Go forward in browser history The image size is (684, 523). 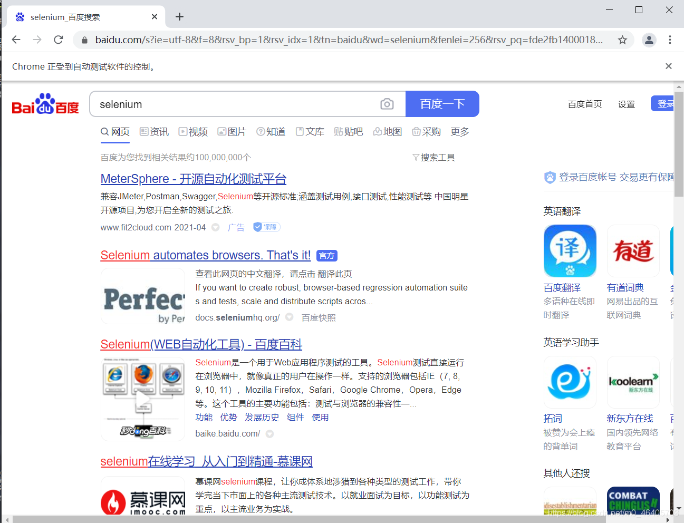tap(37, 40)
